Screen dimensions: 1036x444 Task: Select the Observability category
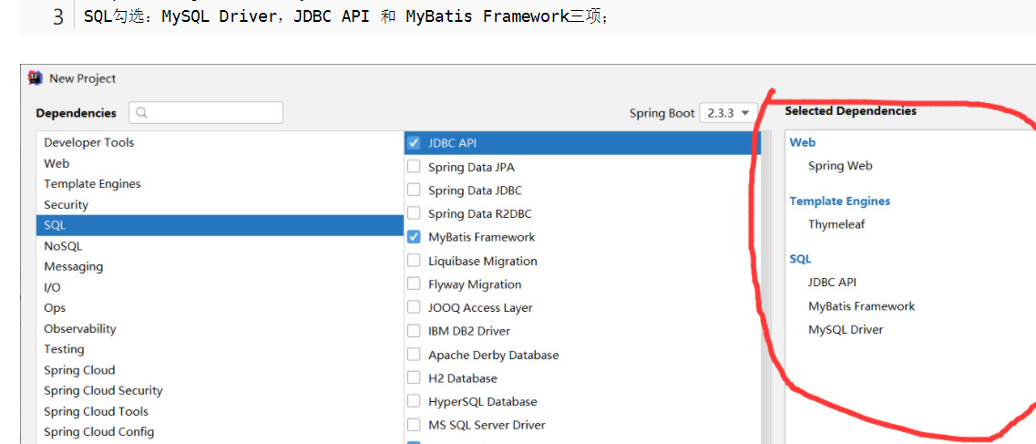[220, 328]
